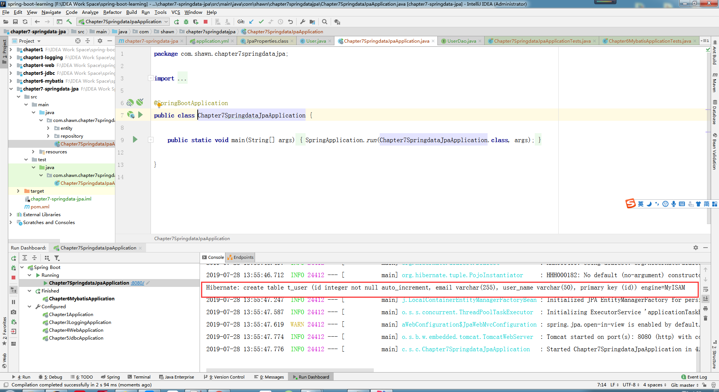Select Chapter4WebApplication in Run Dashboard
The width and height of the screenshot is (719, 392).
[76, 330]
